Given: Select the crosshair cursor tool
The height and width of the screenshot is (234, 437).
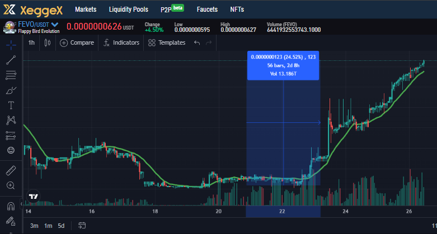Looking at the screenshot, I should [11, 45].
